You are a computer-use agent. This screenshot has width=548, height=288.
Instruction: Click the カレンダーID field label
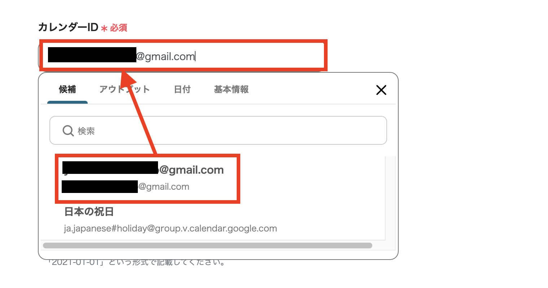tap(68, 27)
